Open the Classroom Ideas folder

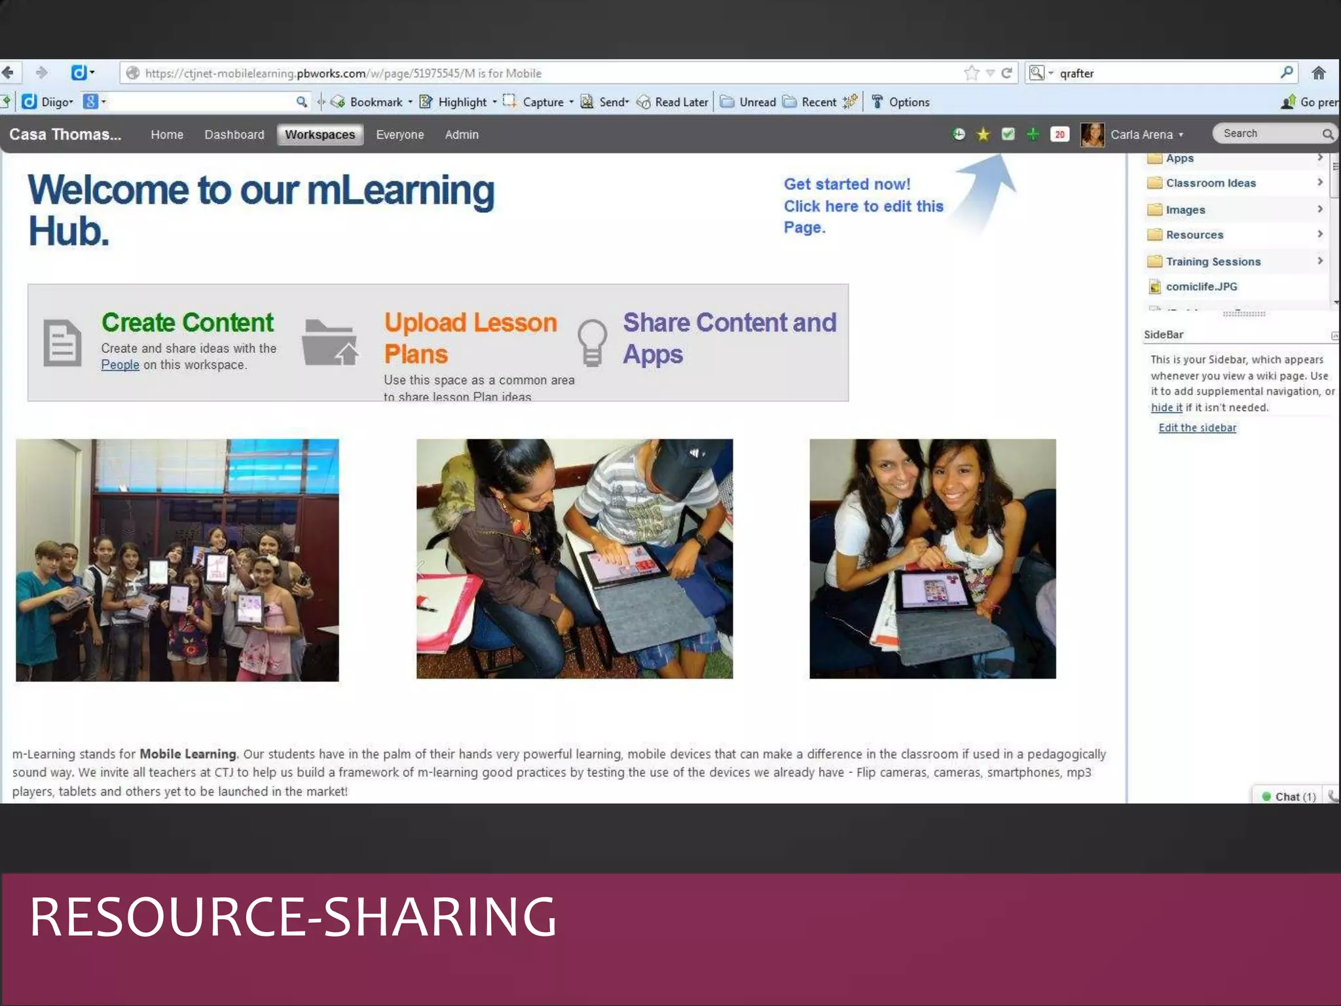tap(1210, 183)
